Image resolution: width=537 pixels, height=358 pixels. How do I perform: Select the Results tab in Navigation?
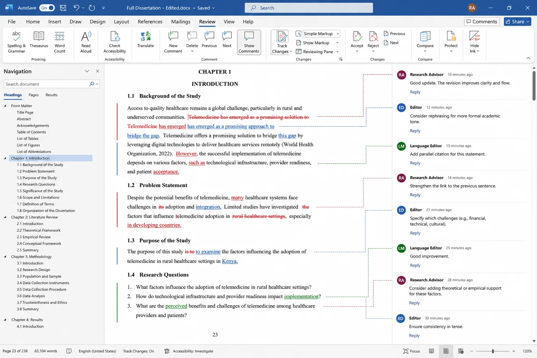[x=51, y=95]
